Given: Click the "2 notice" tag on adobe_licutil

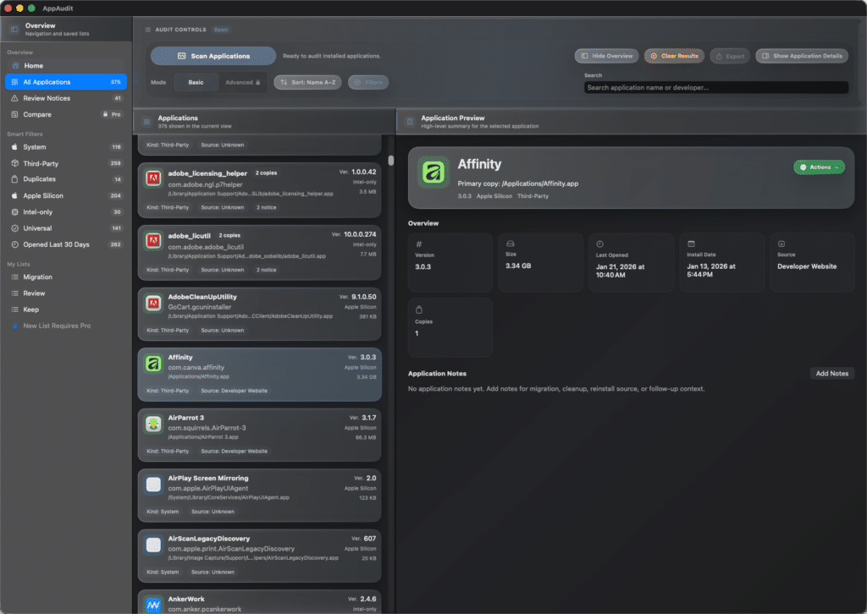Looking at the screenshot, I should [x=267, y=270].
